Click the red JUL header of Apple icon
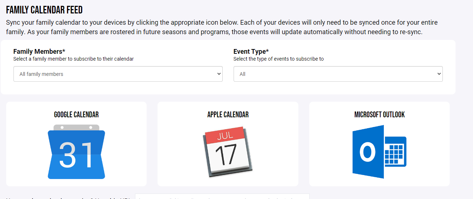The width and height of the screenshot is (473, 199). 225,135
